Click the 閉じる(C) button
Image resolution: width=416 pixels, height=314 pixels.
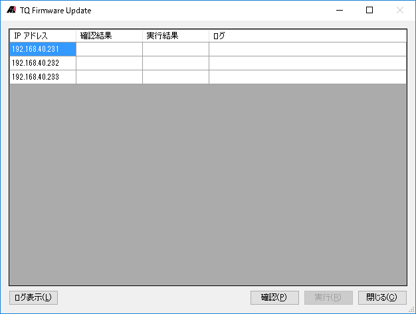coord(382,297)
